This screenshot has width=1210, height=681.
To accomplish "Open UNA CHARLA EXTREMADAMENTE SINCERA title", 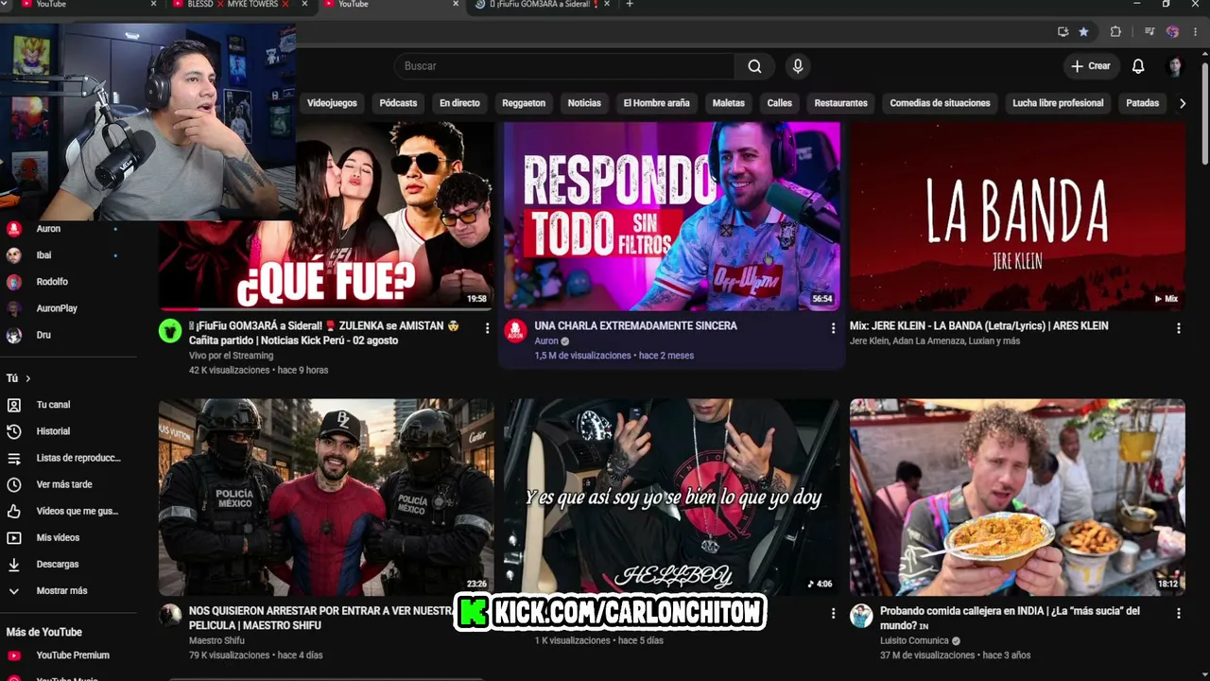I will pos(635,326).
